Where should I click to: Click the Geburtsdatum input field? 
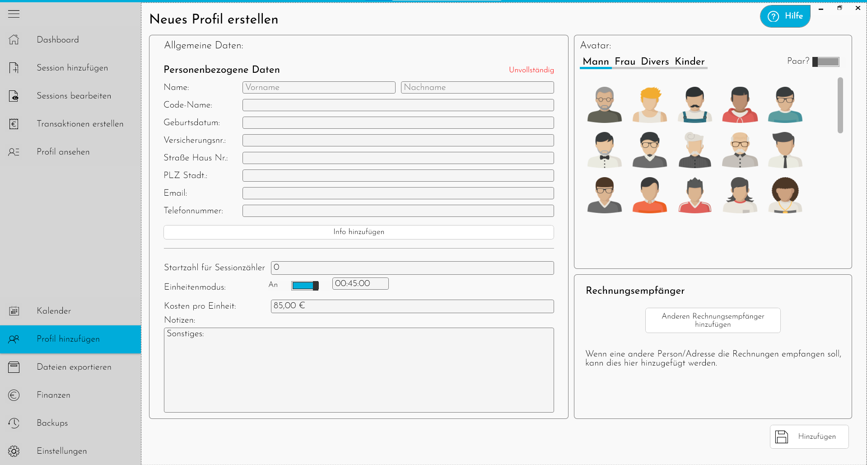[x=398, y=123]
